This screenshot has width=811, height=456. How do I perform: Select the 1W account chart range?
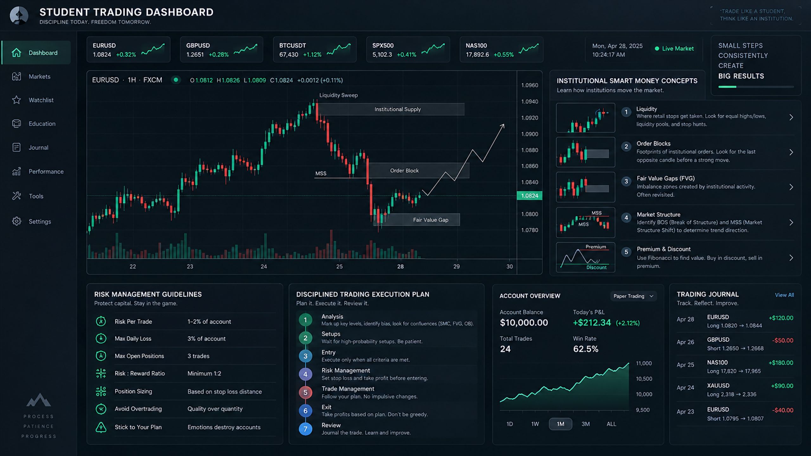[x=535, y=424]
